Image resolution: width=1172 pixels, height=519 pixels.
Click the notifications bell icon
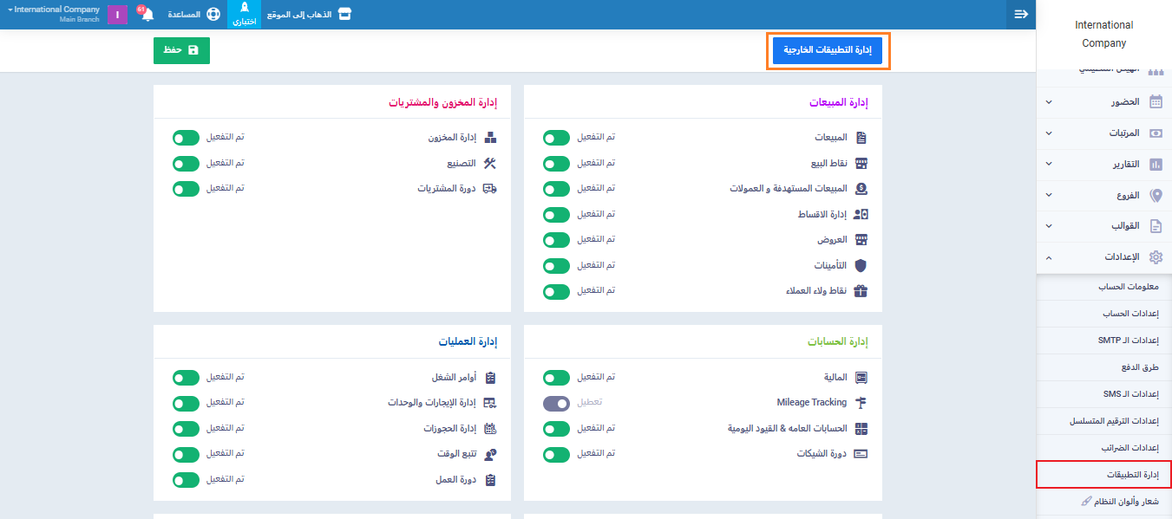point(147,15)
